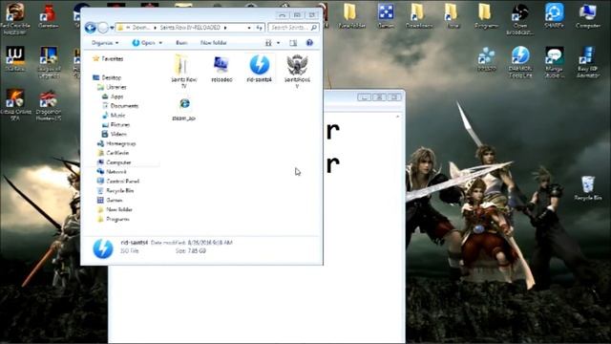
Task: Click the Explorer Forward arrow button
Action: (x=103, y=28)
